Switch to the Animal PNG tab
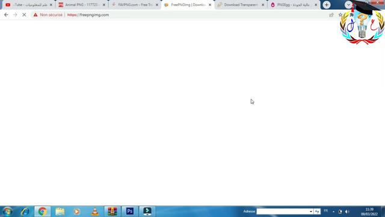Screen dimensions: 385x217 (x=81, y=5)
